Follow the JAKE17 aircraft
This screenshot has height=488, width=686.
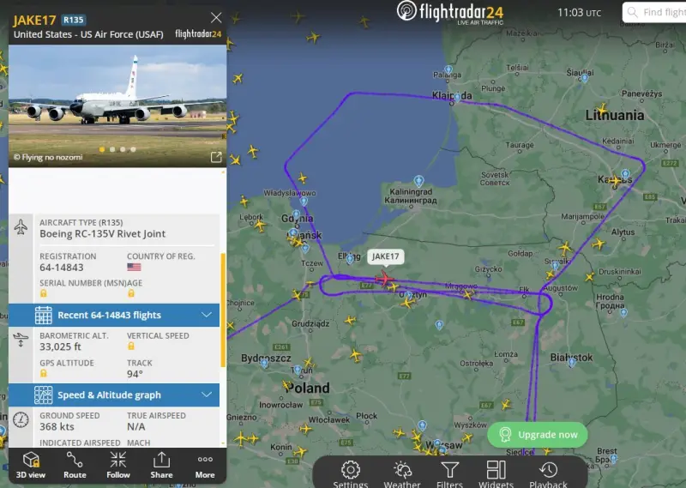tap(118, 465)
